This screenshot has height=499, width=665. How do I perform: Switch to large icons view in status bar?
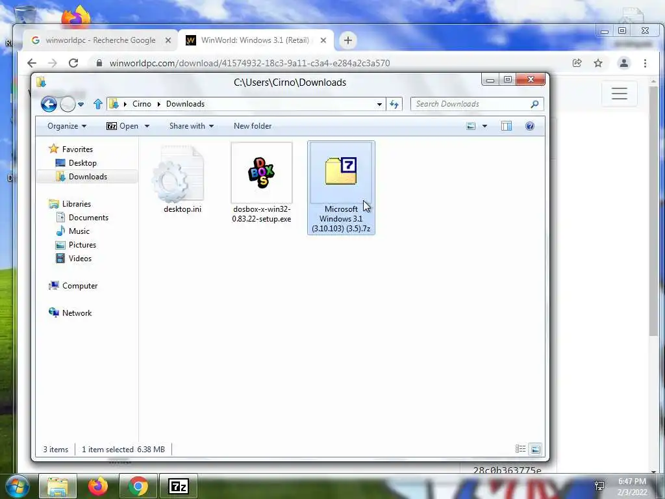pyautogui.click(x=536, y=449)
